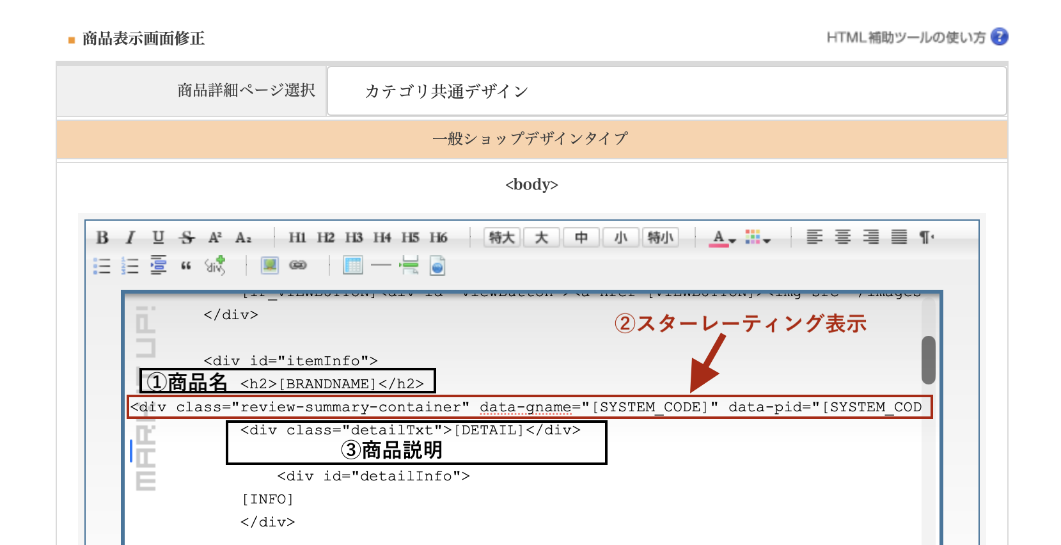Insert a hyperlink using the chain icon
The width and height of the screenshot is (1061, 545).
click(x=298, y=265)
